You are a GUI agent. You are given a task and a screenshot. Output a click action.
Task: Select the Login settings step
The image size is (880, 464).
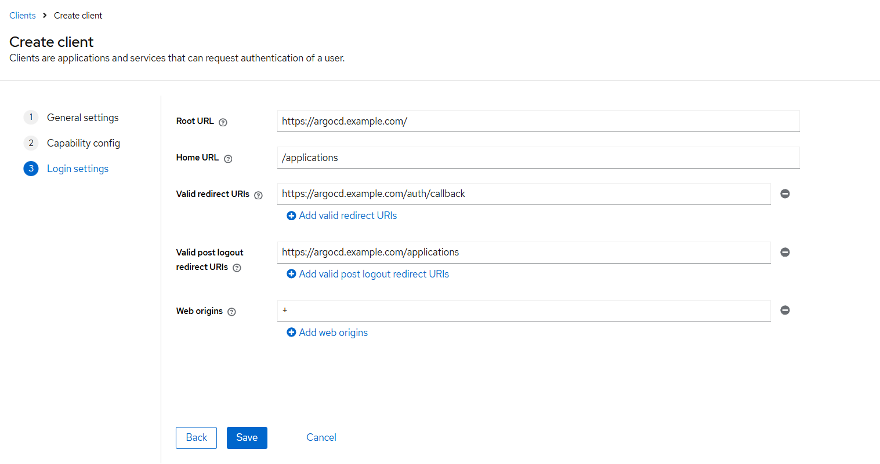[77, 169]
